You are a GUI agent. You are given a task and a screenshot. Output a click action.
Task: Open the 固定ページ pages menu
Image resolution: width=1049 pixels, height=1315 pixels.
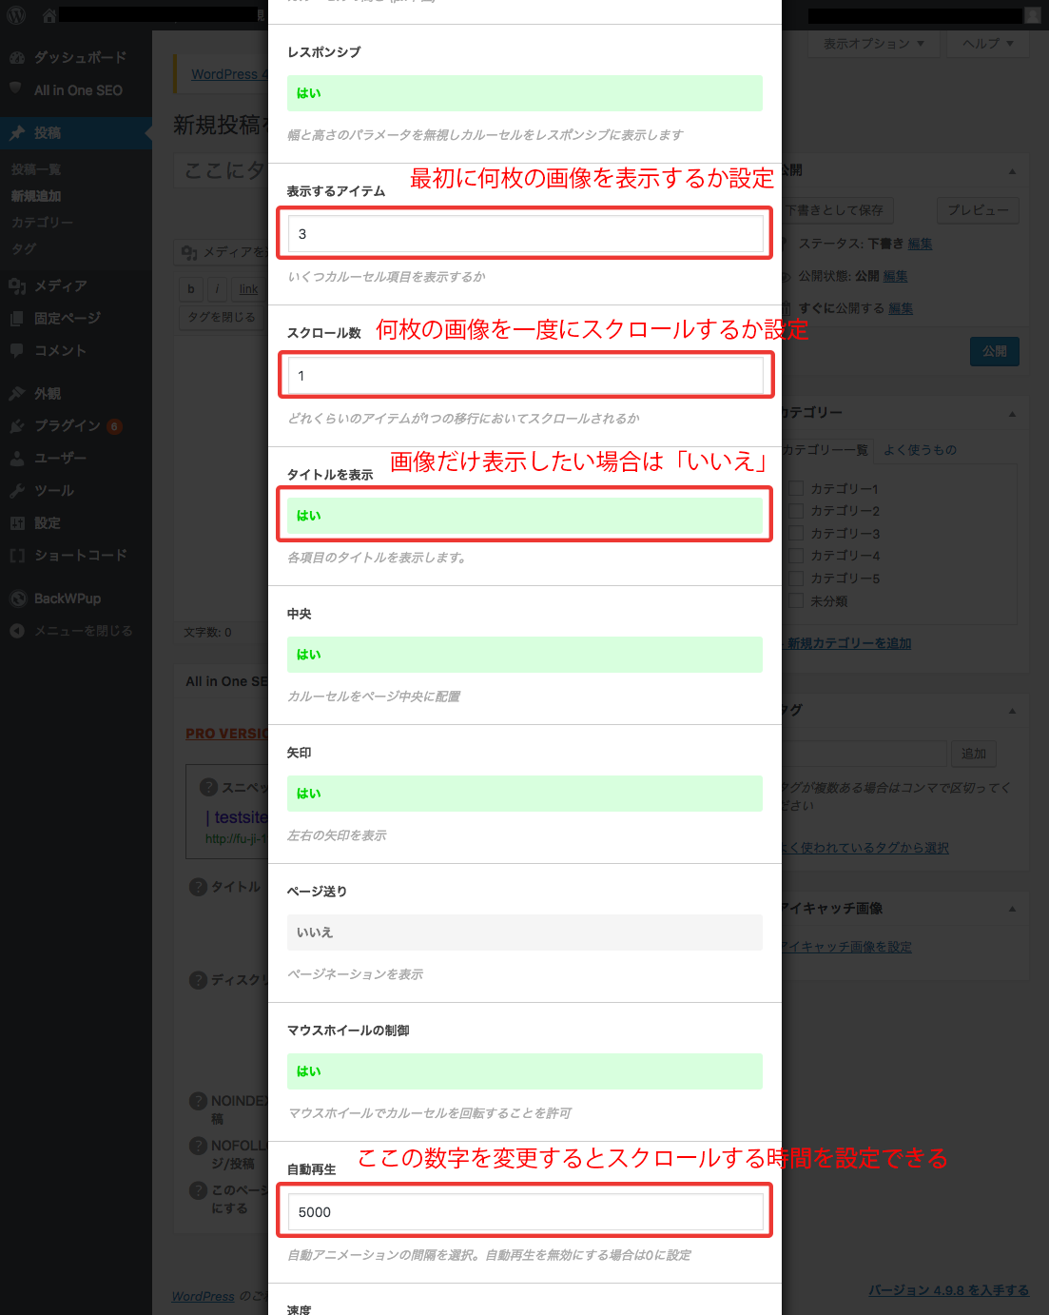click(67, 318)
